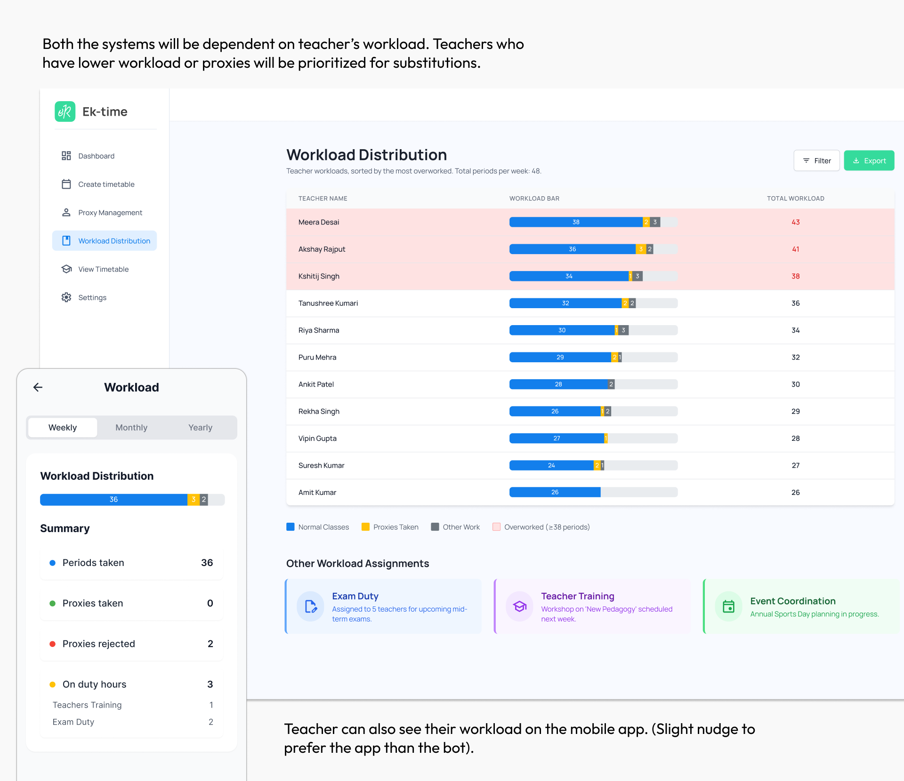Select the Tanushree Kumari row name

(x=328, y=303)
